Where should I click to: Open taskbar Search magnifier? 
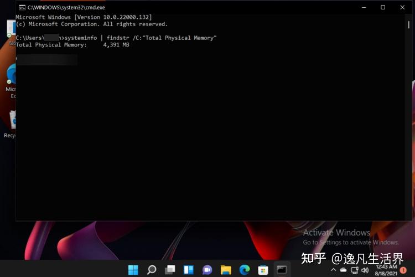pyautogui.click(x=152, y=270)
